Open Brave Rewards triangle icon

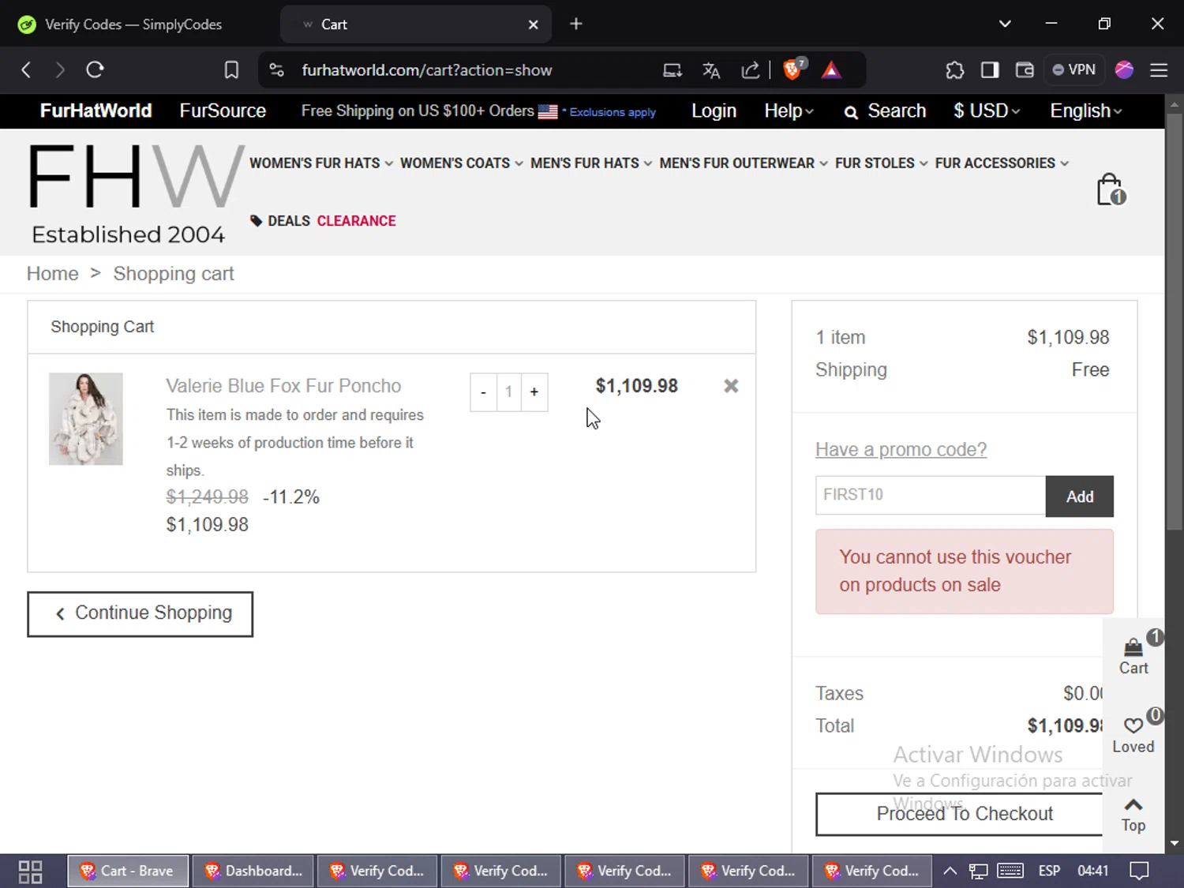831,70
